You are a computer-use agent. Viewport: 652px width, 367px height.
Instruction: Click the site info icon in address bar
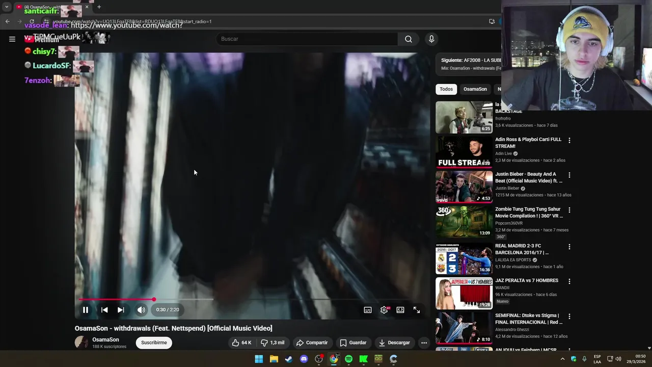(46, 21)
